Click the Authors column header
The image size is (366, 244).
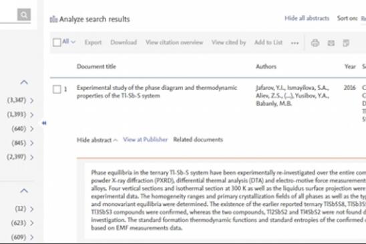(x=266, y=67)
